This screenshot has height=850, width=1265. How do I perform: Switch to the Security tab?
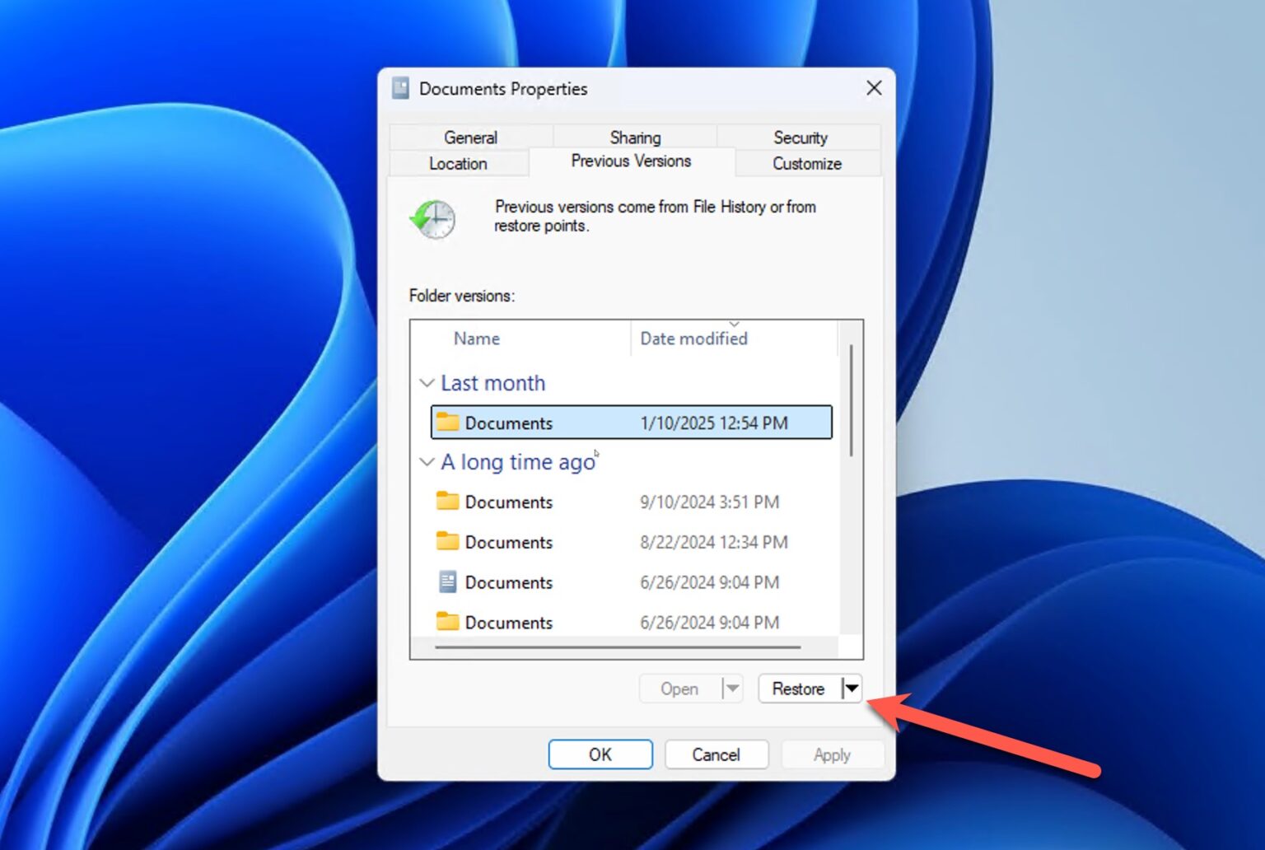tap(800, 137)
